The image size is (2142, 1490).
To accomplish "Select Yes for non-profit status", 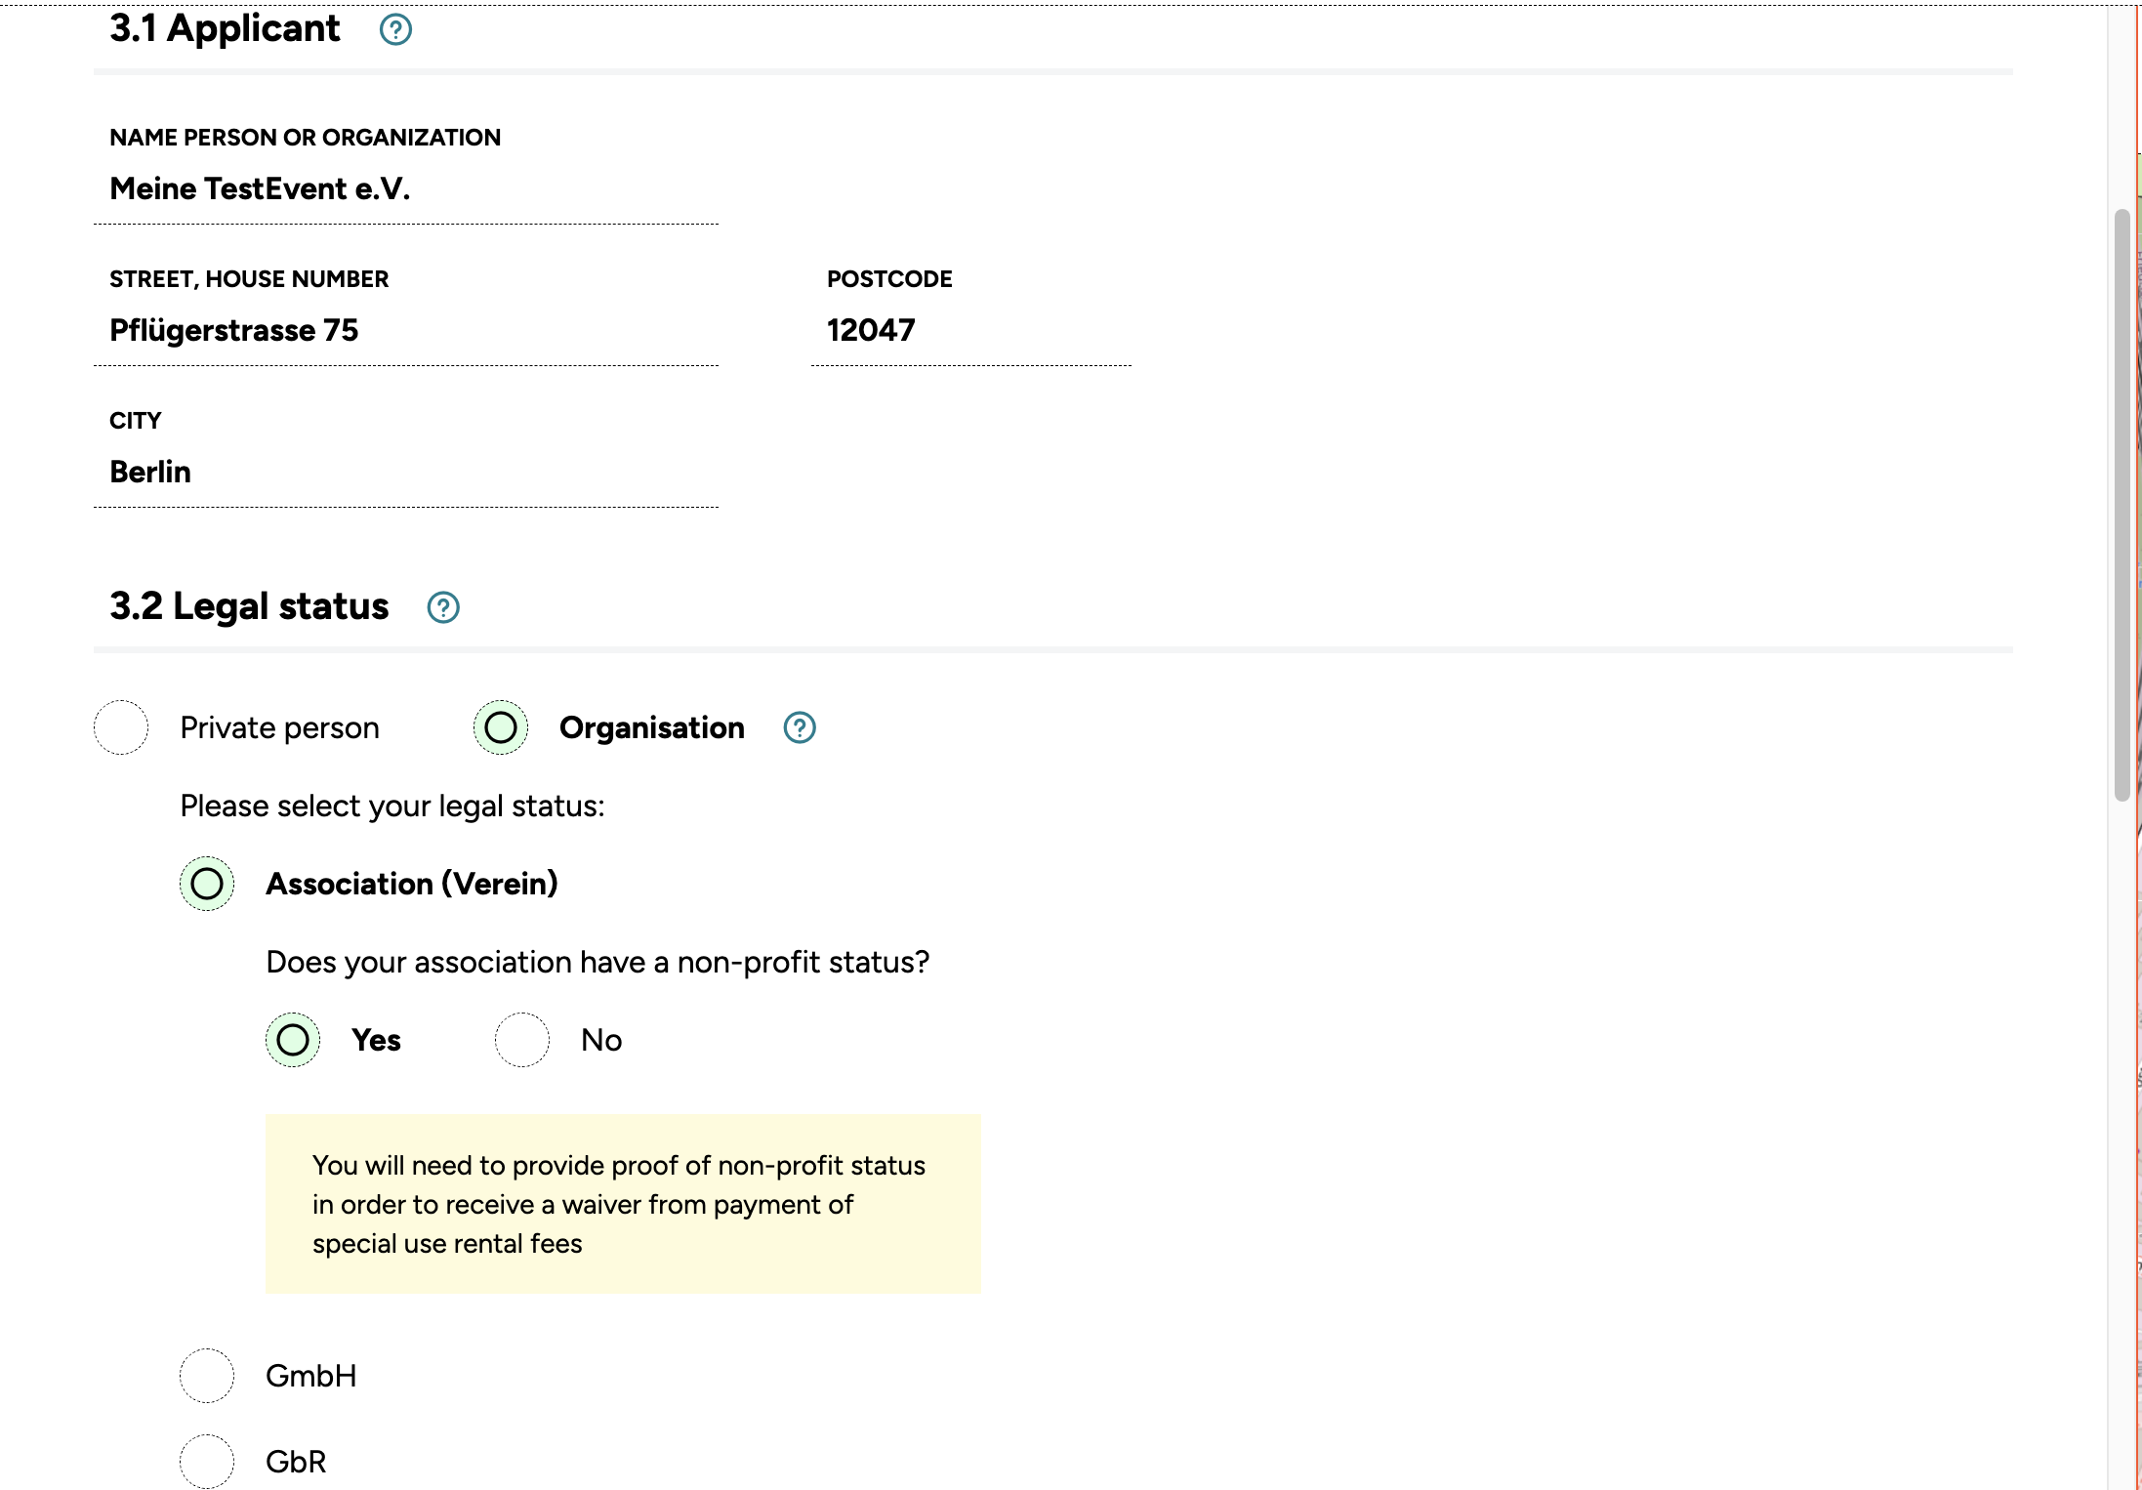I will point(293,1040).
